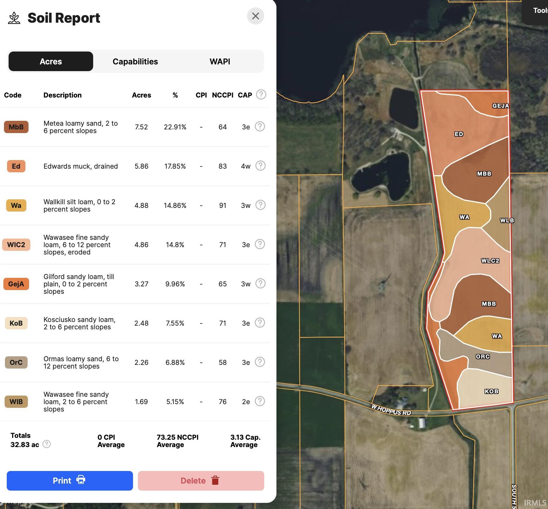Switch to the WAPI tab

point(220,61)
